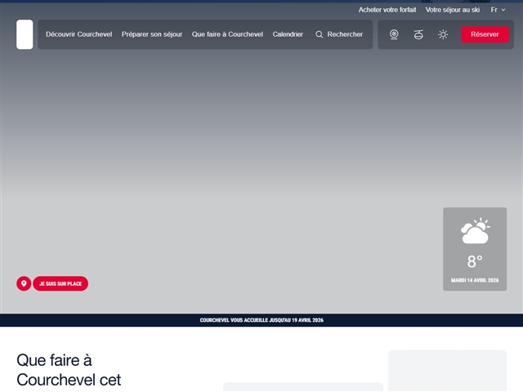The height and width of the screenshot is (392, 523).
Task: Open the webcam icon in header
Action: [x=394, y=34]
